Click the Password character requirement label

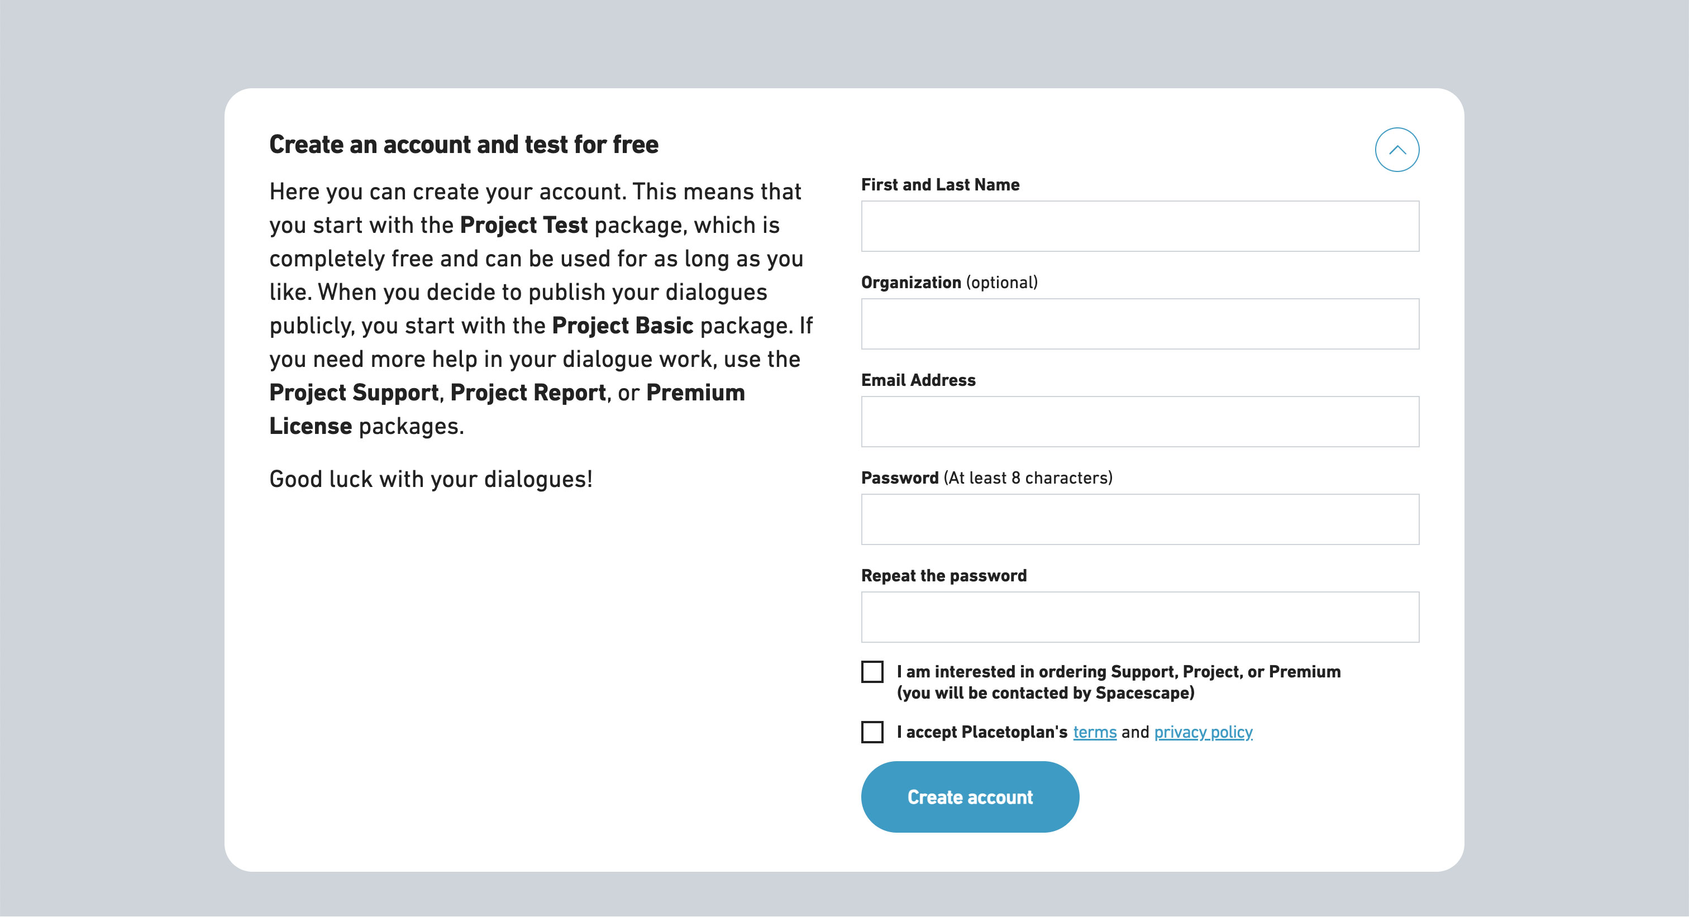pyautogui.click(x=1028, y=477)
